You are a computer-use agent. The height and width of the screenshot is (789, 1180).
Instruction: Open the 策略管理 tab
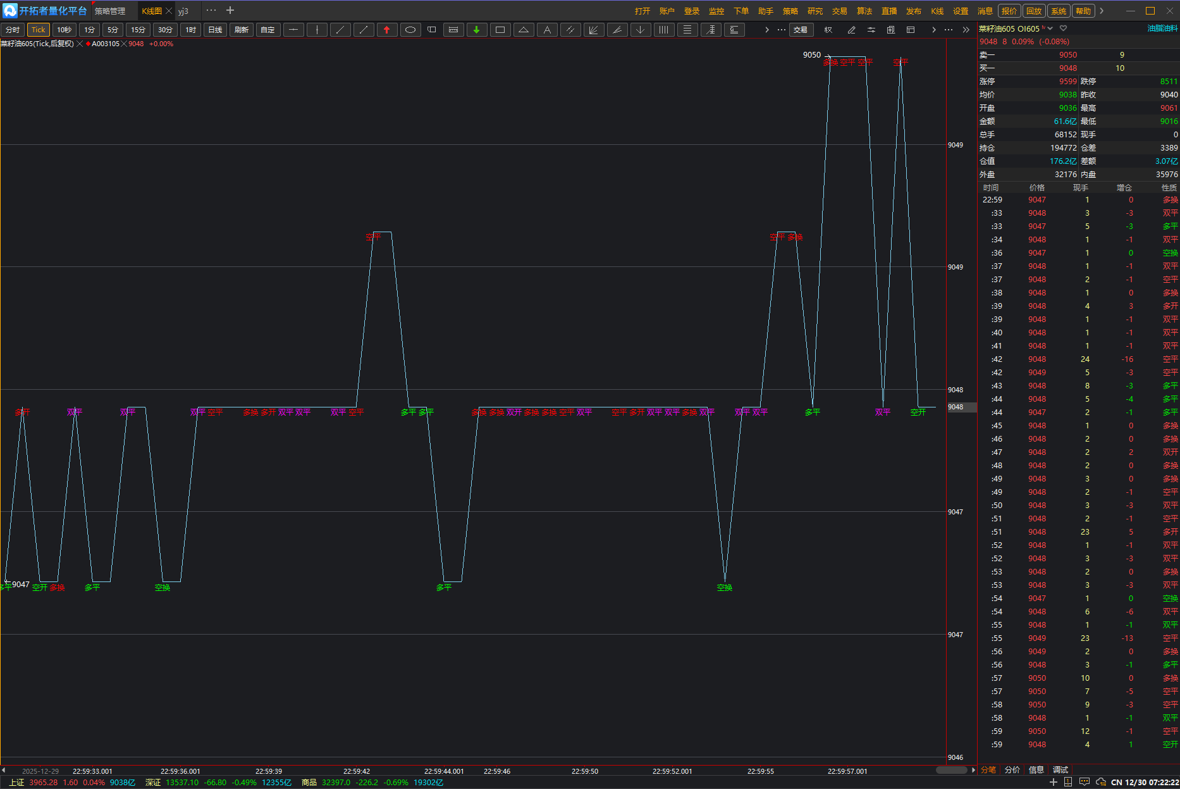tap(110, 11)
